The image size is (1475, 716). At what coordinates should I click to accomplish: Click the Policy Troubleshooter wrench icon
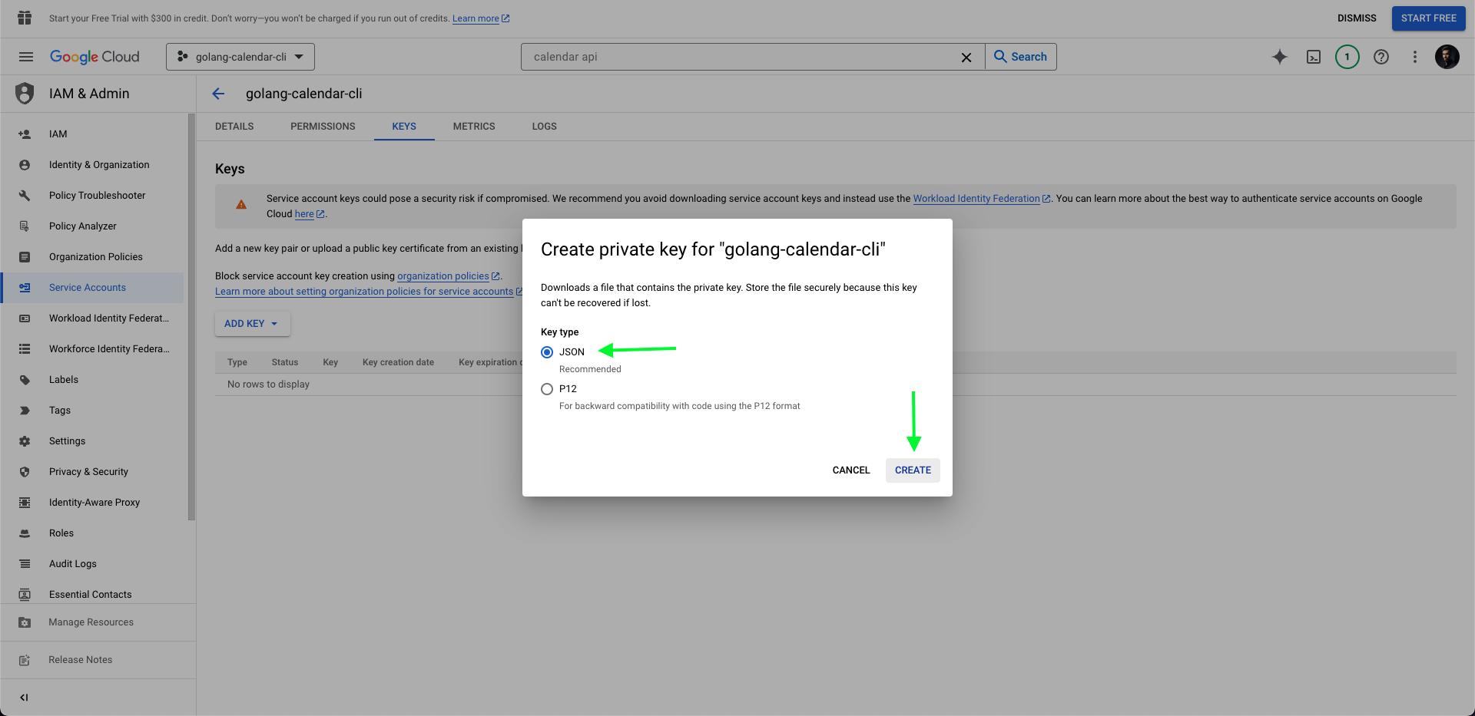25,196
